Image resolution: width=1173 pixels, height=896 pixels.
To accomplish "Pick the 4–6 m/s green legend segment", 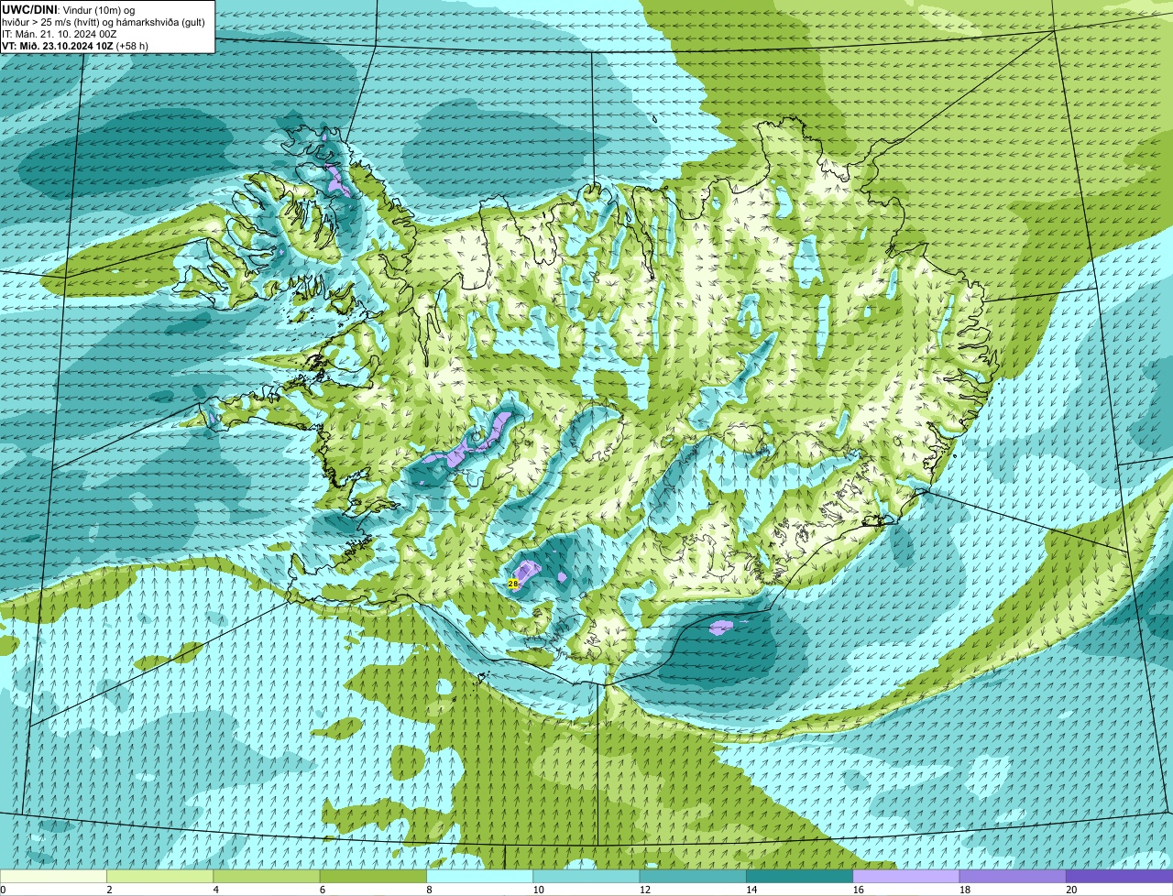I will (x=267, y=876).
